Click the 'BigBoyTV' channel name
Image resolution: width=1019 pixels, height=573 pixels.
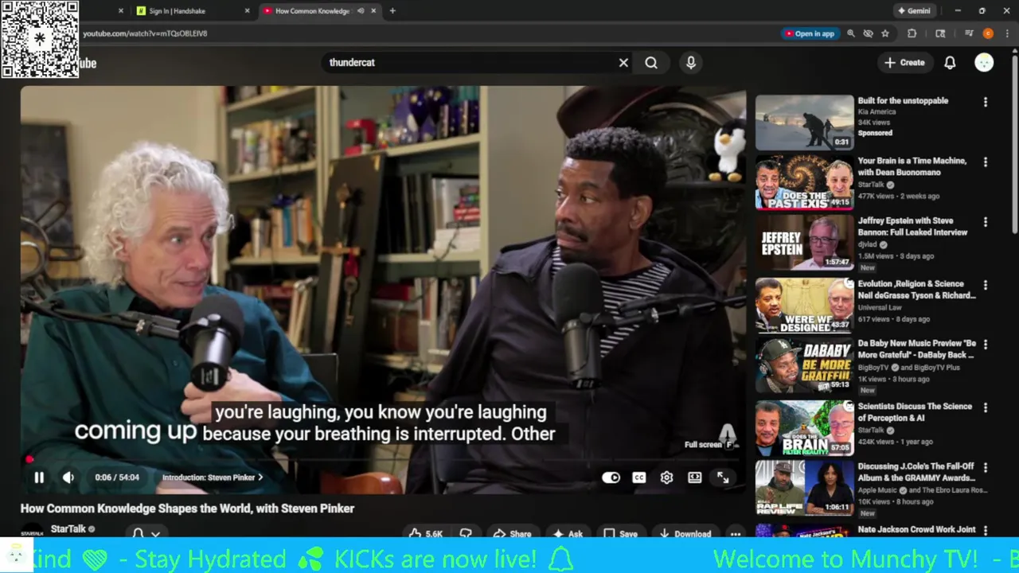pyautogui.click(x=873, y=367)
